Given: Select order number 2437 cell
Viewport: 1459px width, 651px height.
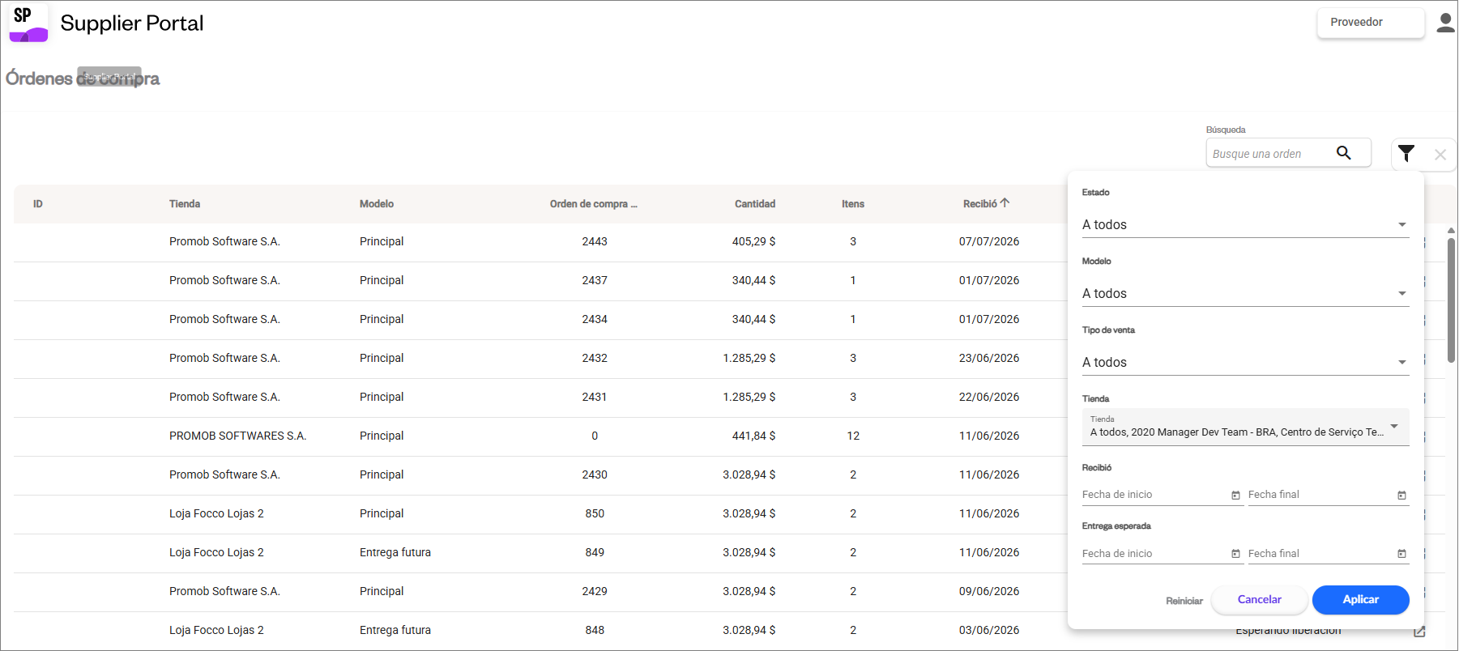Looking at the screenshot, I should coord(595,280).
